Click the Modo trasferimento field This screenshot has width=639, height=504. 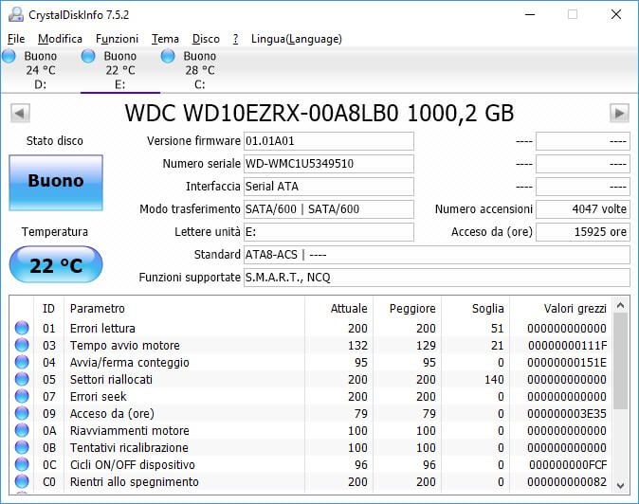point(328,209)
